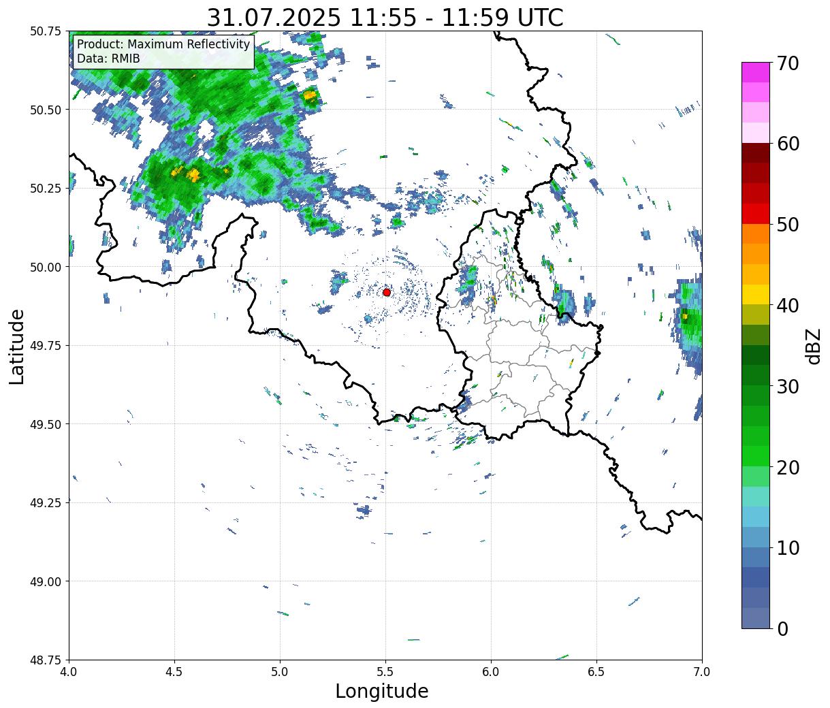Click the red radar location marker dot
The image size is (830, 708).
[387, 292]
